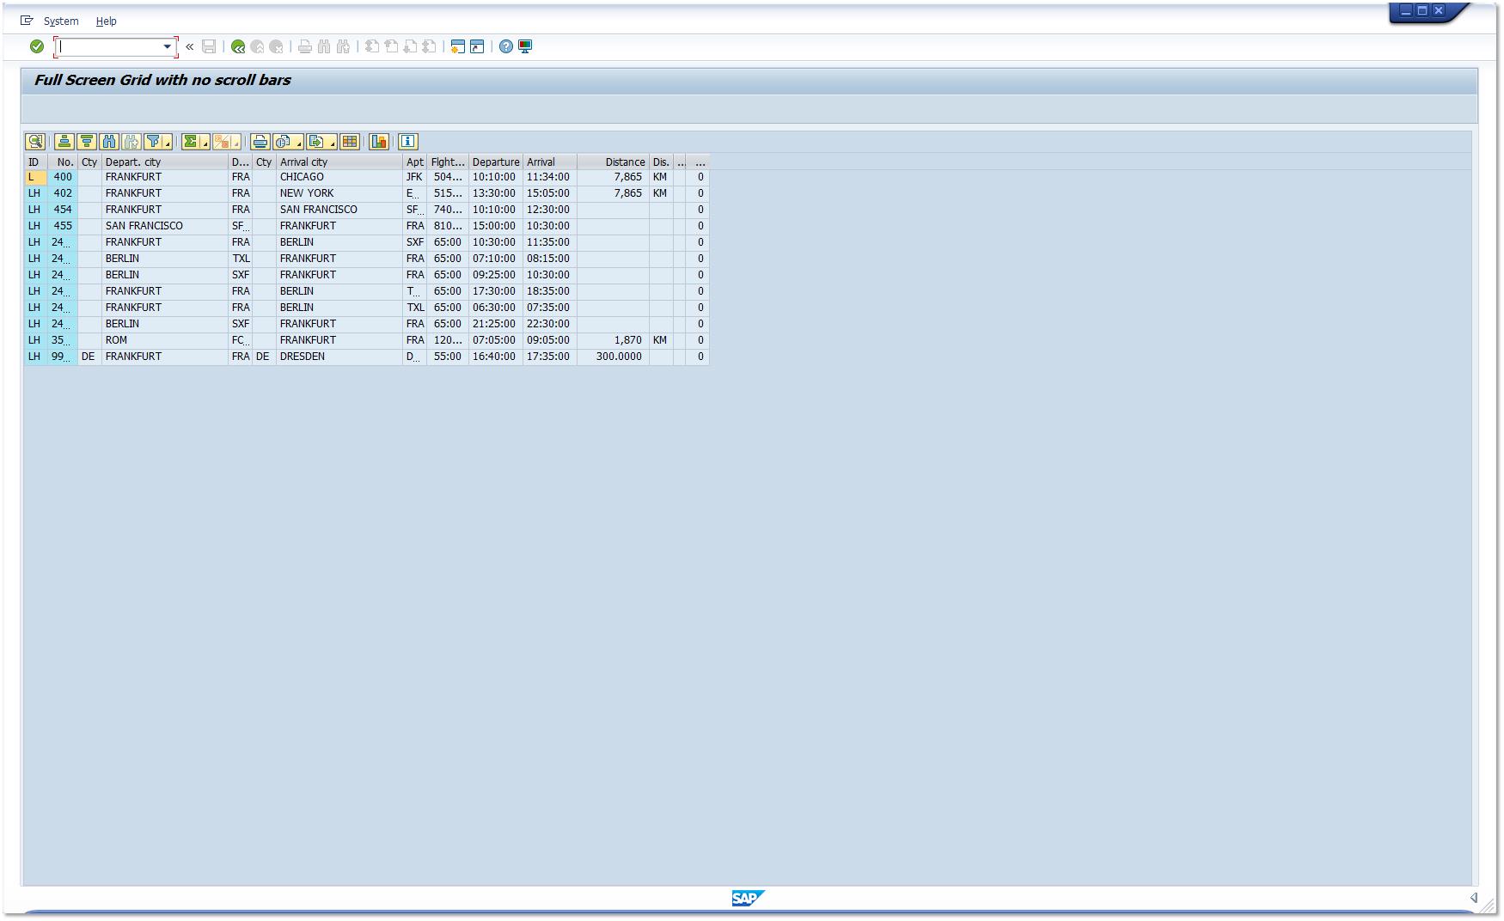The image size is (1504, 921).
Task: Click the Export icon in grid toolbar
Action: (x=316, y=142)
